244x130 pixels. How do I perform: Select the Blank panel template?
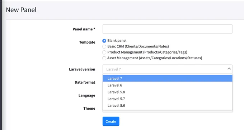tap(104, 41)
